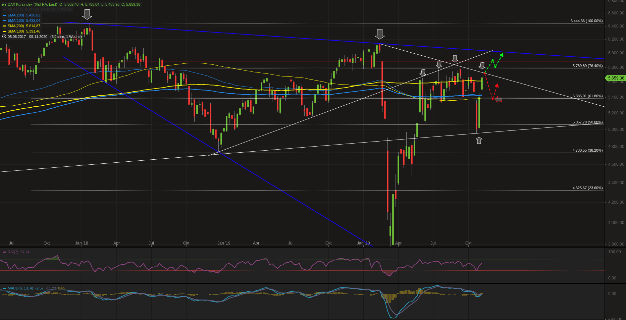Click the 6.000,00 price axis label
This screenshot has width=626, height=320.
coord(616,53)
